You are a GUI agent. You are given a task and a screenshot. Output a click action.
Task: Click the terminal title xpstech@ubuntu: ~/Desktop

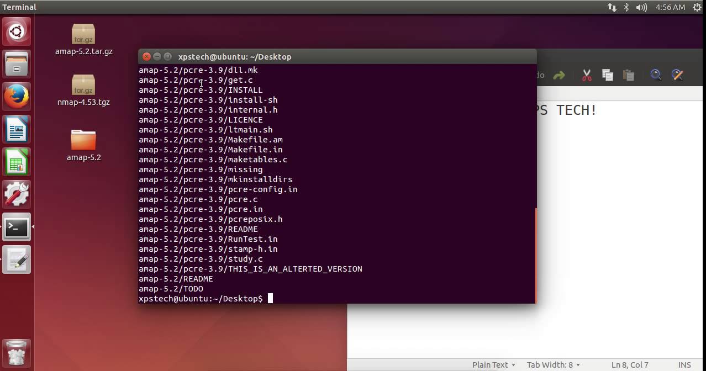point(235,57)
